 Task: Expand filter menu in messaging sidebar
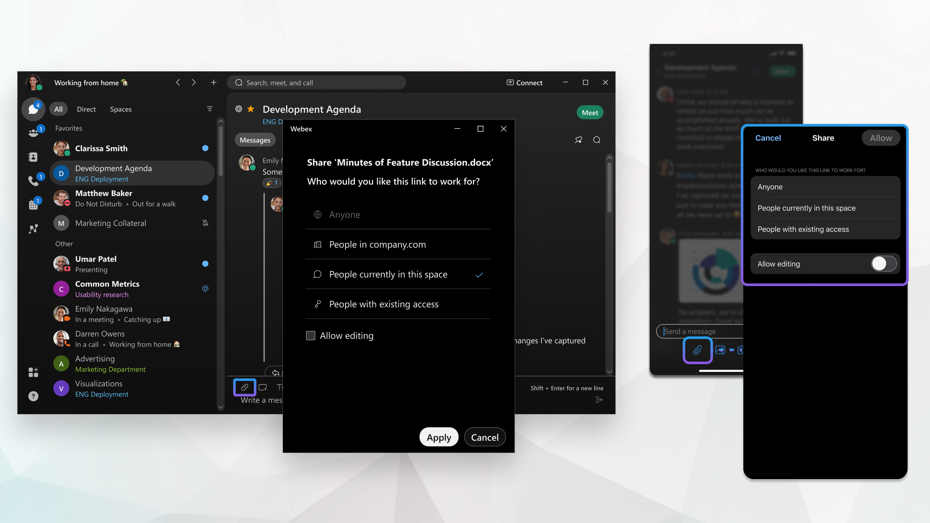click(x=210, y=108)
